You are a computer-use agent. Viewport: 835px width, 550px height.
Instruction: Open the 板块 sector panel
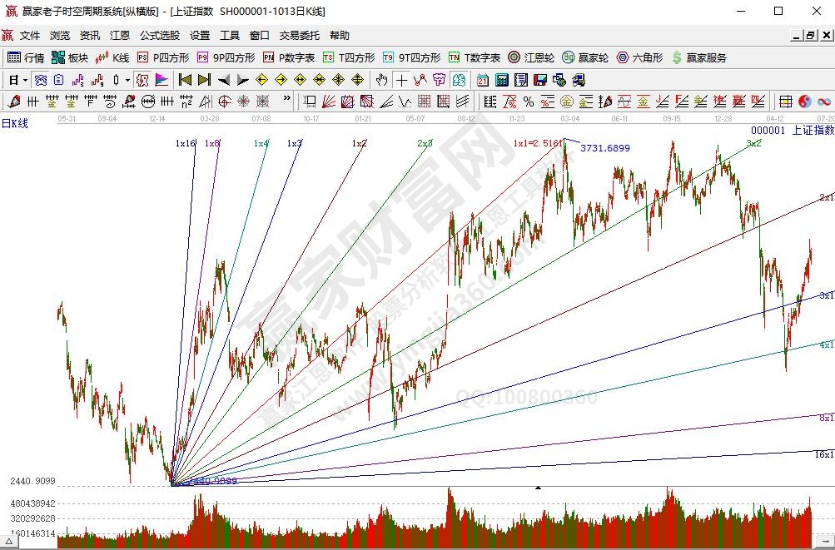pyautogui.click(x=69, y=57)
